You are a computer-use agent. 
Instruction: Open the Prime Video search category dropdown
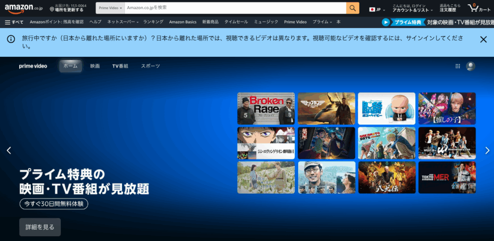click(x=110, y=8)
